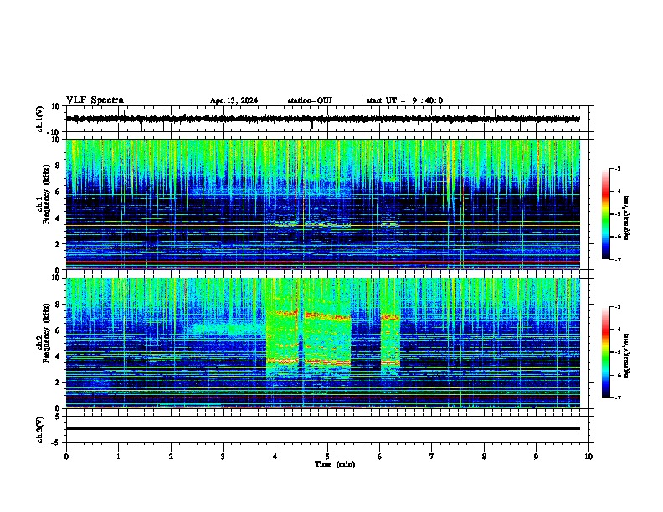Click the "station=OUI" header label
The height and width of the screenshot is (512, 663).
click(x=310, y=100)
